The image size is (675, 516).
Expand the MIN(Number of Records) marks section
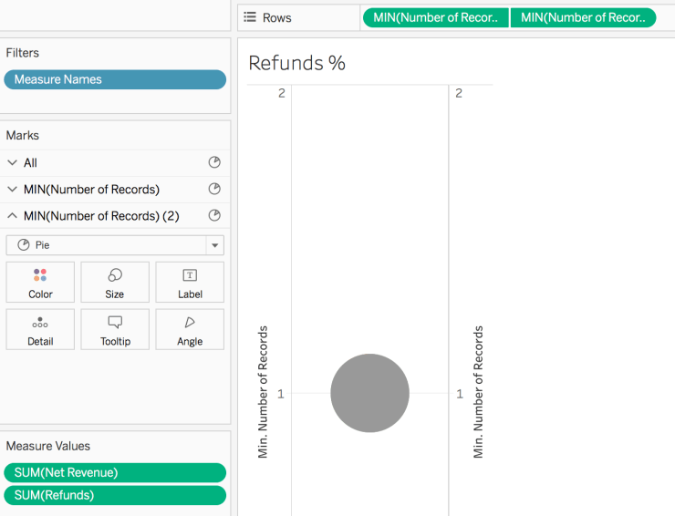click(12, 190)
